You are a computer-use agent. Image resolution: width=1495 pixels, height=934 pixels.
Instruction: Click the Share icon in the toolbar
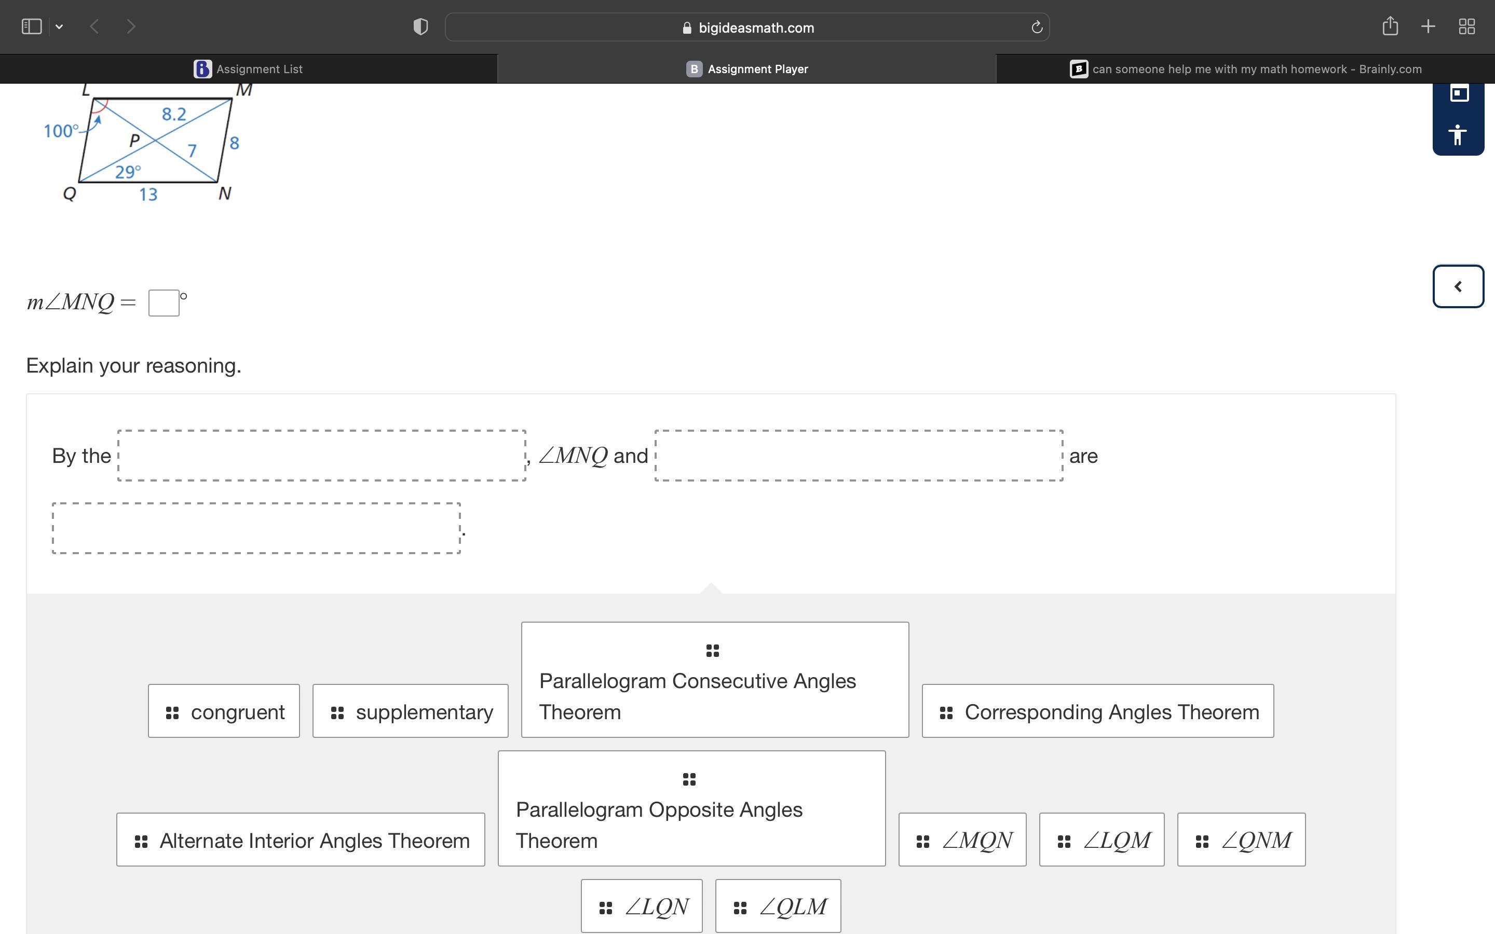pos(1390,26)
